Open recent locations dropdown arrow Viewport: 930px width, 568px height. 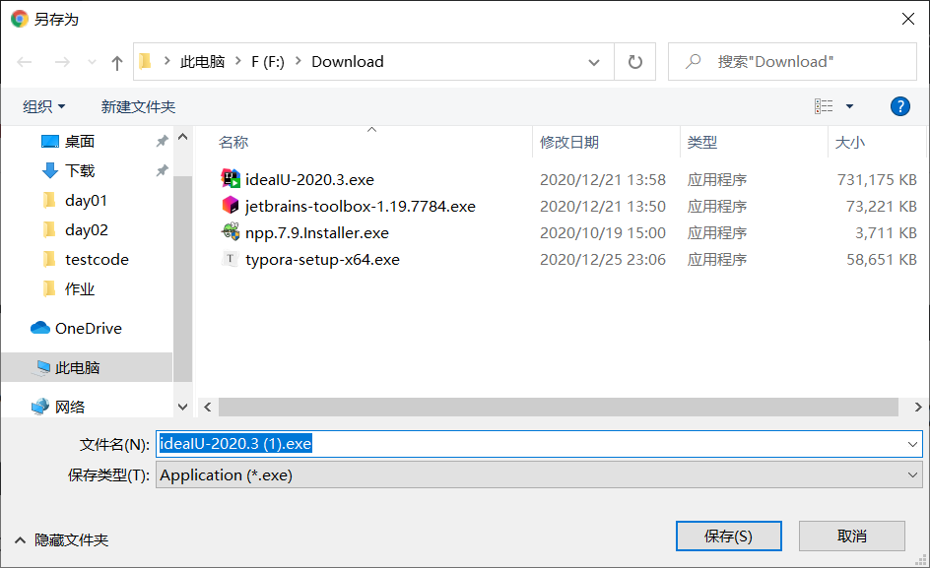[92, 62]
